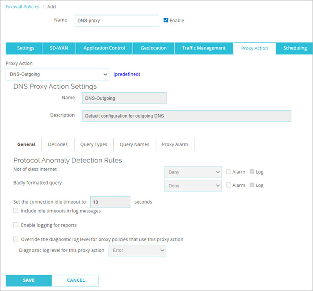Toggle the Enable checkbox
313x291 pixels.
coord(166,20)
